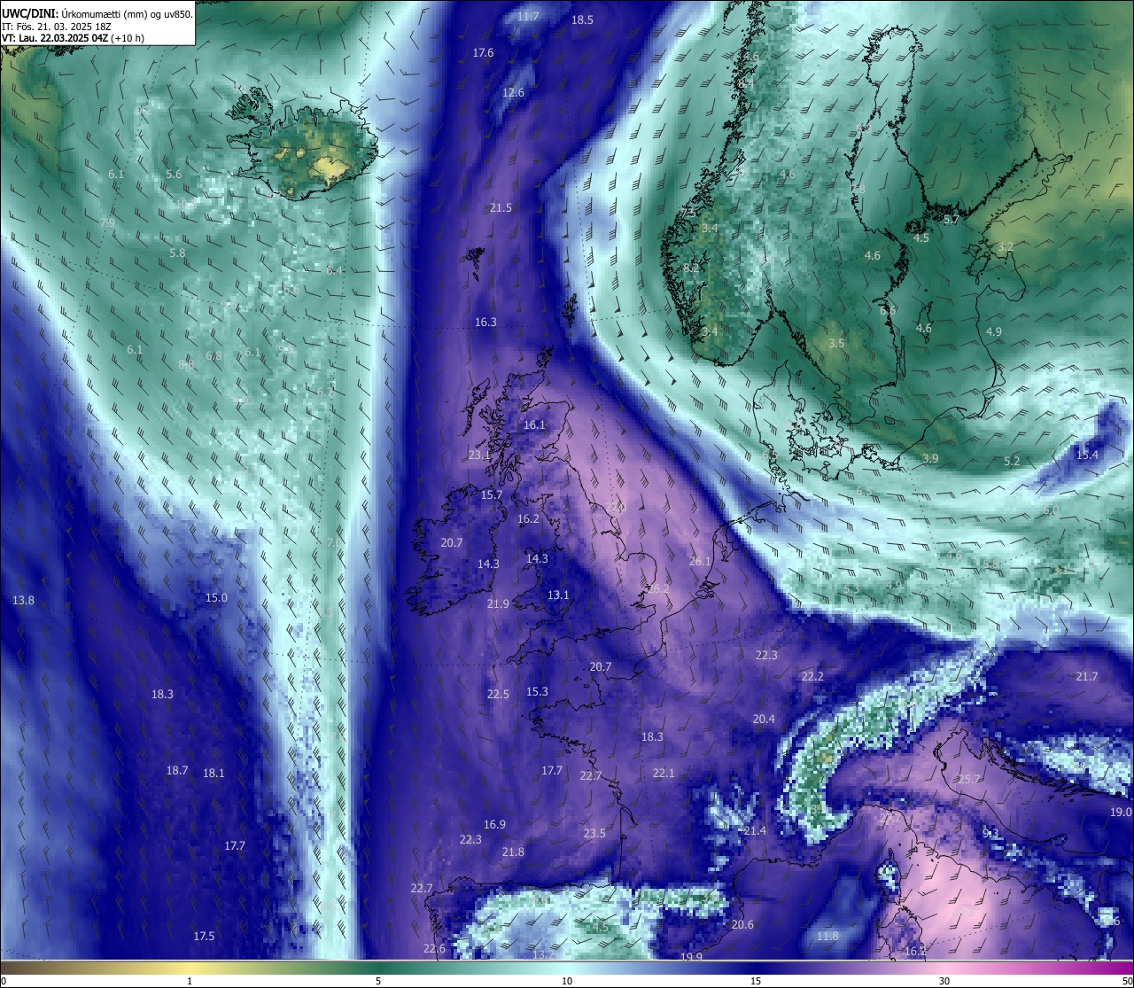Click the map value 15.4

[1087, 455]
